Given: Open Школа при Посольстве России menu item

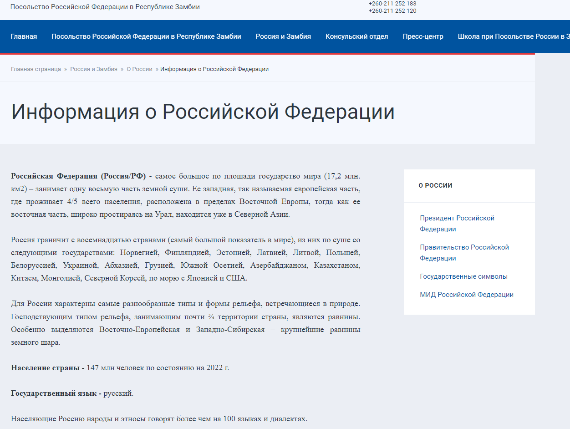Looking at the screenshot, I should [x=513, y=36].
